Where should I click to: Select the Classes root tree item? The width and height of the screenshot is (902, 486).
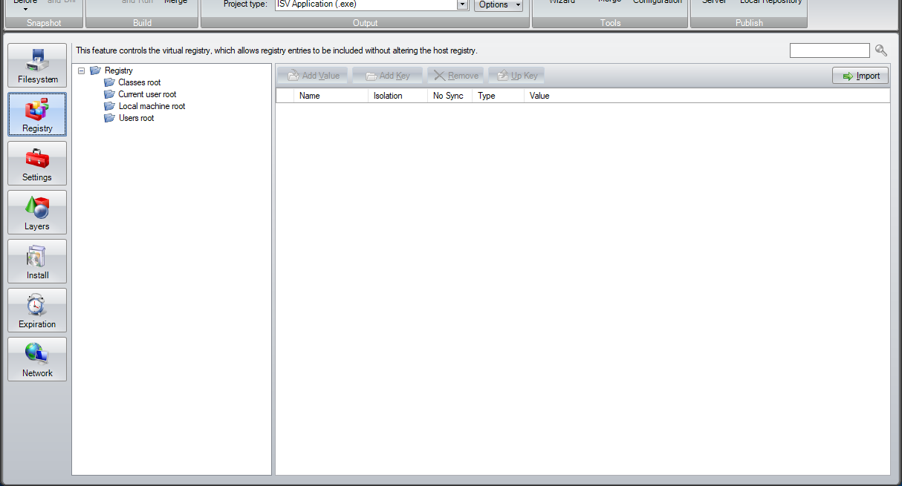pyautogui.click(x=138, y=82)
